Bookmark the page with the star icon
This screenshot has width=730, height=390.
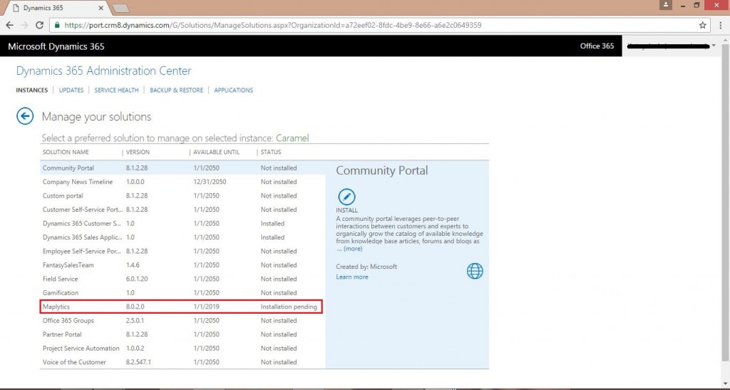(702, 25)
